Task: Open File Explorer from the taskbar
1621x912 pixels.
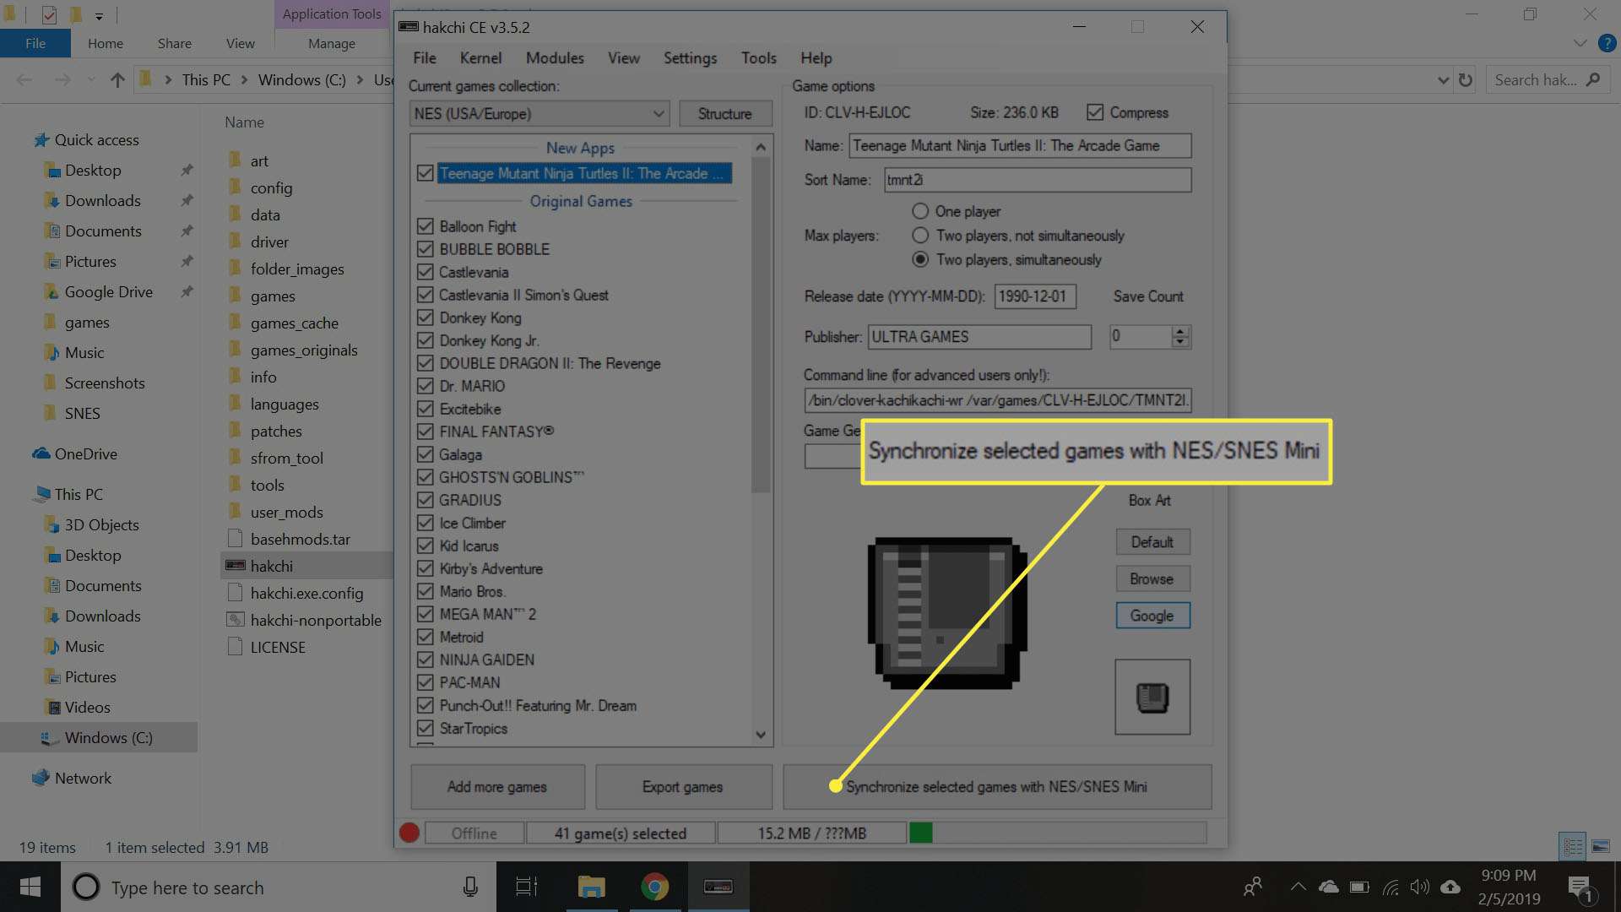Action: (591, 887)
